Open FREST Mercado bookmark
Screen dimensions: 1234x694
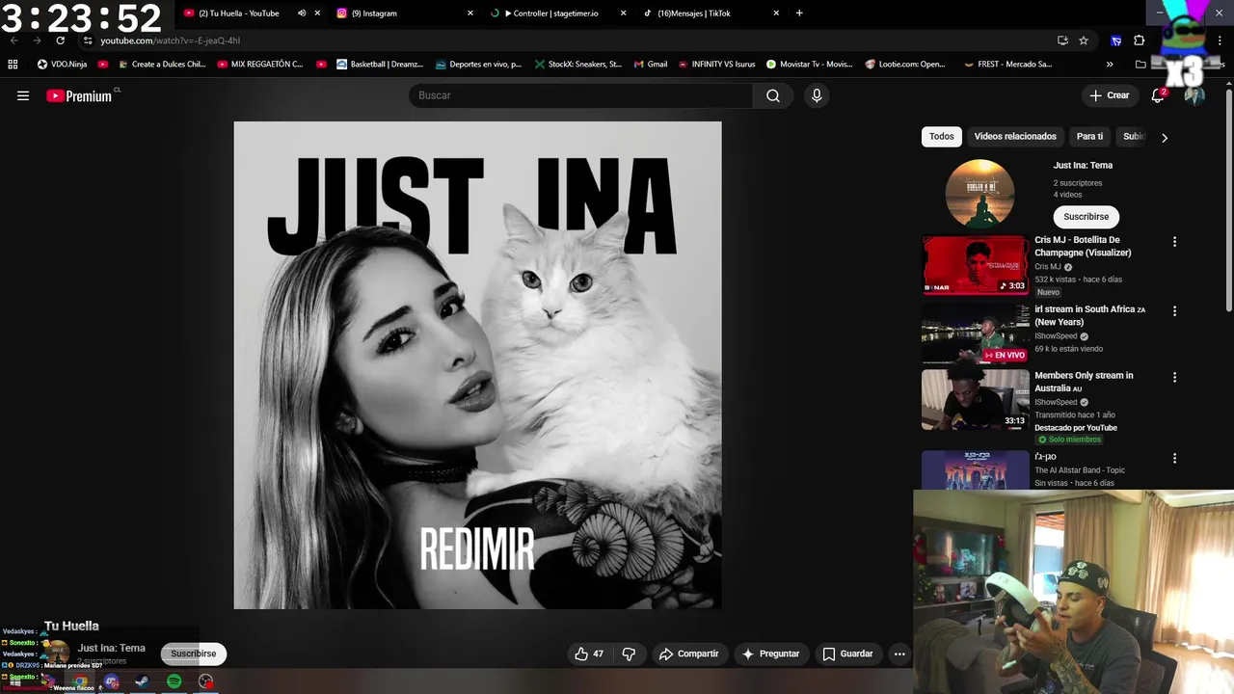click(1008, 65)
